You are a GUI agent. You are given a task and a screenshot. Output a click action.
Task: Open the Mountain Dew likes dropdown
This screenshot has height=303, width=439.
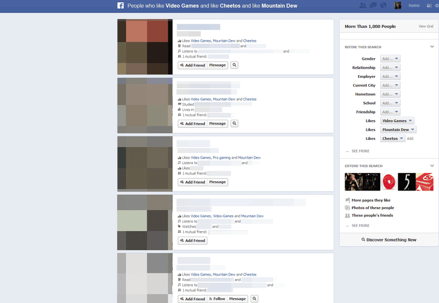click(398, 130)
